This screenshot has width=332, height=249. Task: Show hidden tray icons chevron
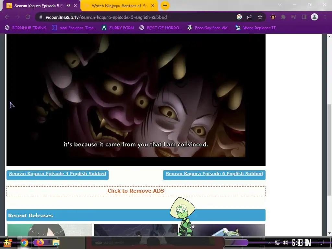point(269,243)
